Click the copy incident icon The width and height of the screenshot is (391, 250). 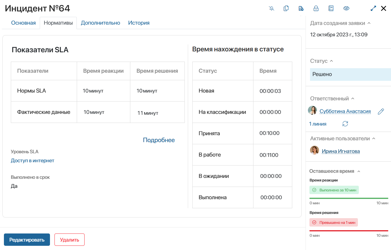[x=286, y=8]
